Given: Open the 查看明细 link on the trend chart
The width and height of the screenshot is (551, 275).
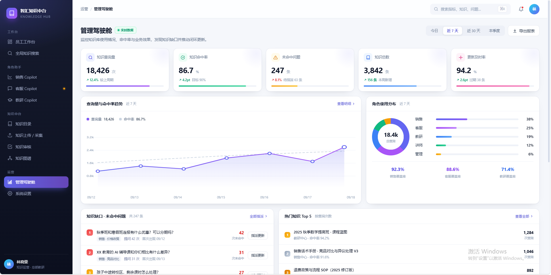Looking at the screenshot, I should [x=346, y=104].
